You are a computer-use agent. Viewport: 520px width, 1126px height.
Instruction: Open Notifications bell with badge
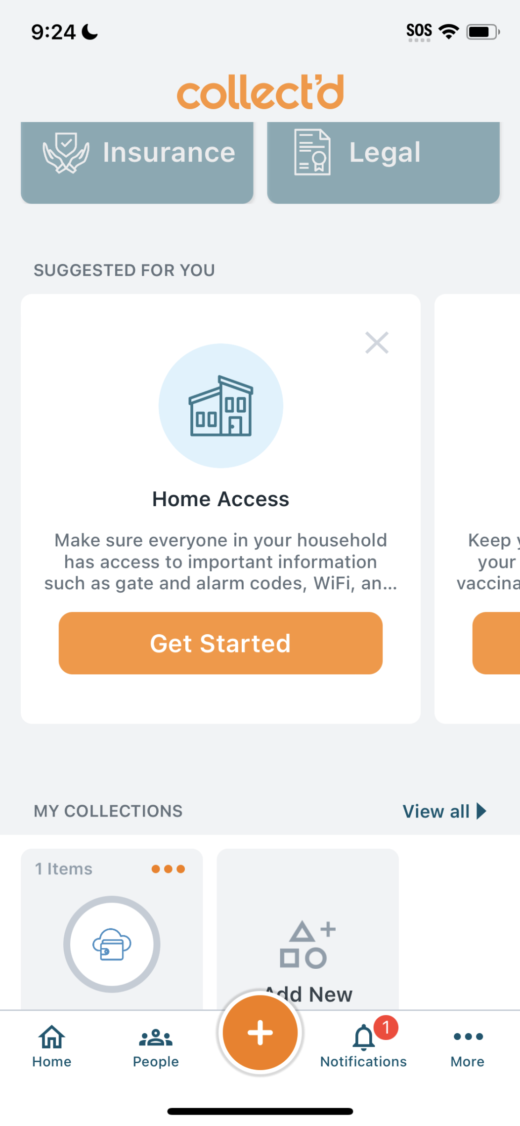(364, 1038)
